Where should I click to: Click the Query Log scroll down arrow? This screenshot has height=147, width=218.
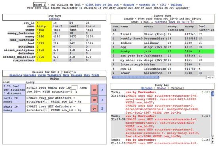212,142
